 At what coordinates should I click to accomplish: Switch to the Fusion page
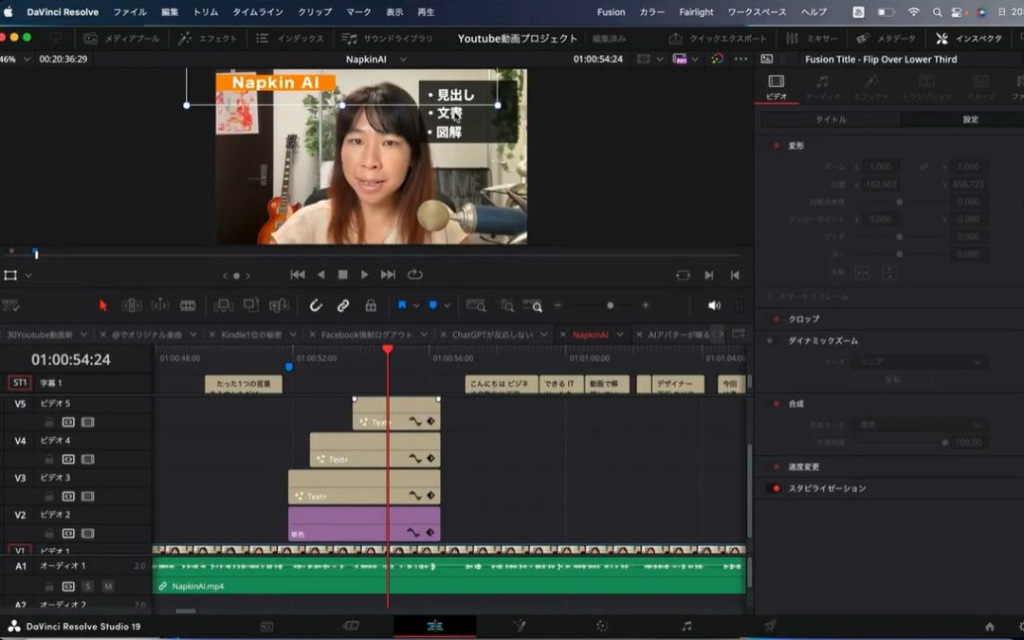(610, 11)
